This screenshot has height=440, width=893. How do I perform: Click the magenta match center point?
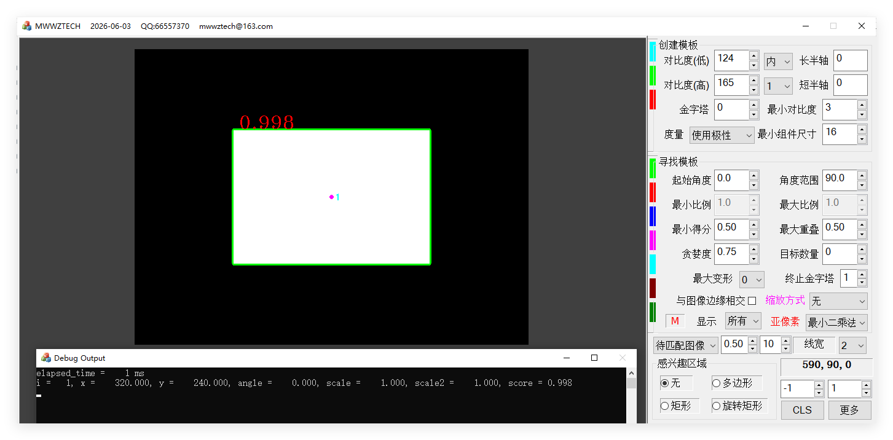(331, 197)
